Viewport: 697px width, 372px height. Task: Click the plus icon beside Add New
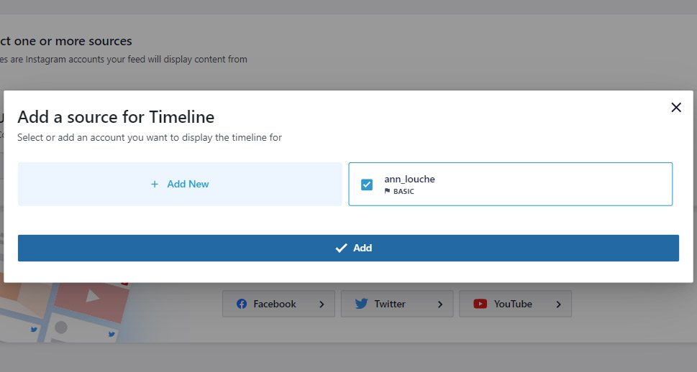coord(155,185)
